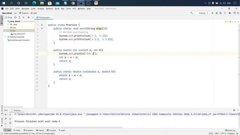
Task: Click the sum method breadcrumb
Action: click(34, 13)
